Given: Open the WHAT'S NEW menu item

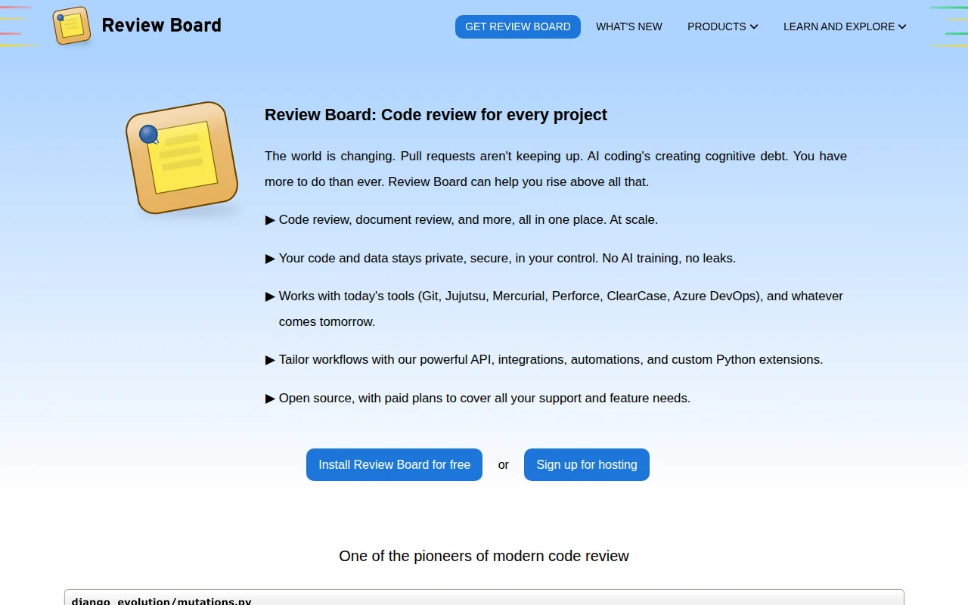Looking at the screenshot, I should pyautogui.click(x=629, y=26).
